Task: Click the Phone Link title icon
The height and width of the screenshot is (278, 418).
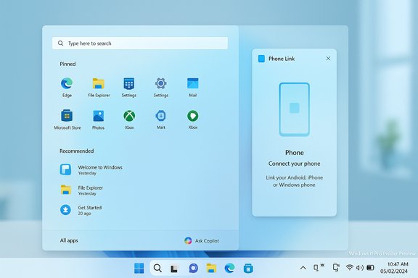Action: (x=261, y=59)
